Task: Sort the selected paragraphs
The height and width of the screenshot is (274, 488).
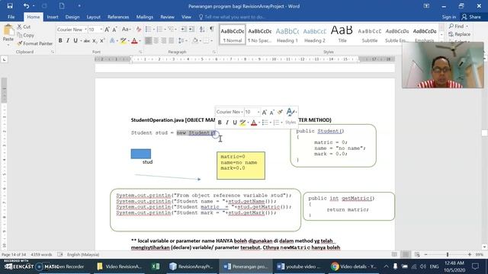Action: point(202,29)
